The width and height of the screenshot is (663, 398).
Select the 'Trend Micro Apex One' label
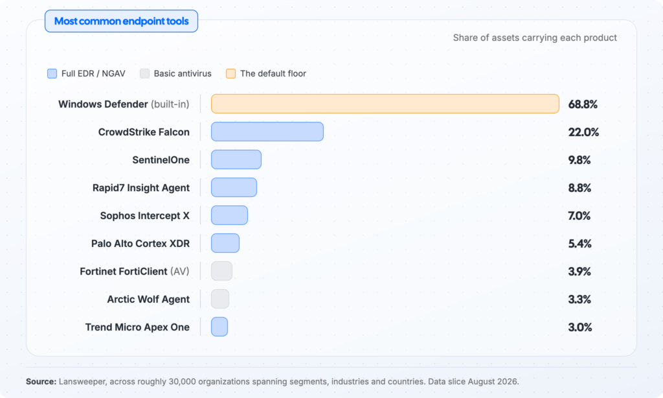pos(137,327)
